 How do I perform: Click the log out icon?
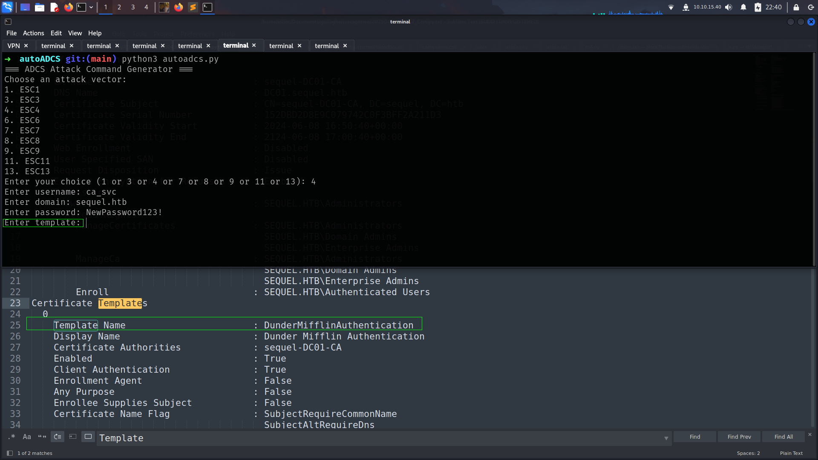(x=811, y=7)
